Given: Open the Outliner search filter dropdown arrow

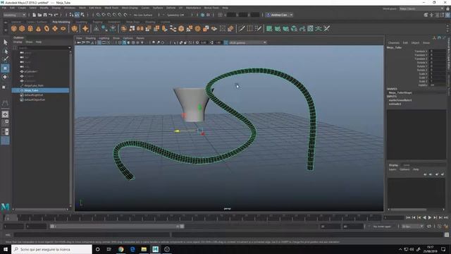Looking at the screenshot, I should [x=69, y=48].
